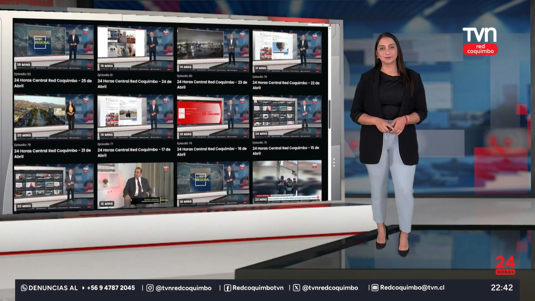The height and width of the screenshot is (301, 535).
Task: Click the phone number '+56 9 4787 2045'
Action: click(111, 288)
